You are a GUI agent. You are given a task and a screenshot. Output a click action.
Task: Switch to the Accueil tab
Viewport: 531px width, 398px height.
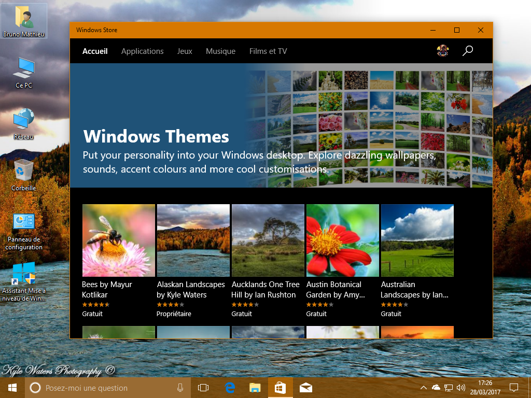pos(95,51)
